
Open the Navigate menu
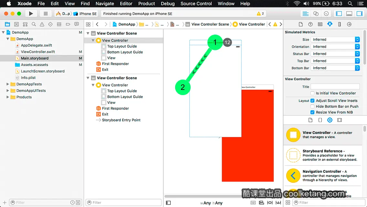105,4
